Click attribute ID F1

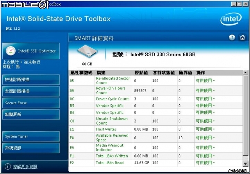[72, 156]
